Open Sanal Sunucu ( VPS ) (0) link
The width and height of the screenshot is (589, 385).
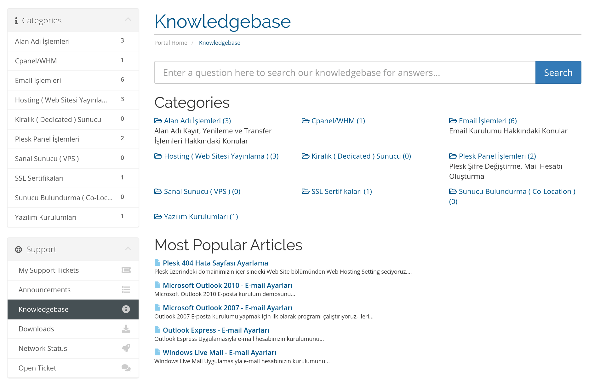202,191
